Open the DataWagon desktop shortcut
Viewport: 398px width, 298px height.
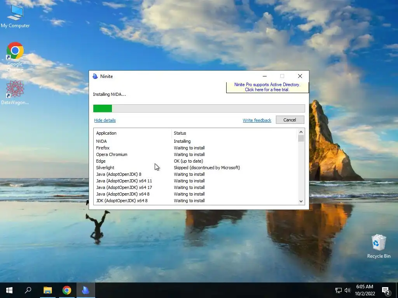[x=15, y=92]
